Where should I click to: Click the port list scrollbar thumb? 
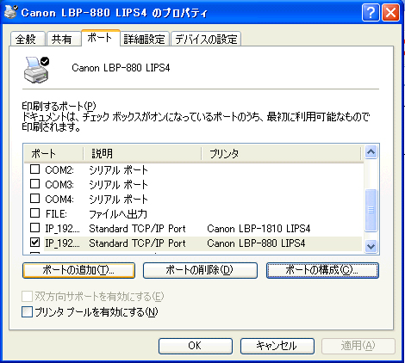pyautogui.click(x=371, y=210)
